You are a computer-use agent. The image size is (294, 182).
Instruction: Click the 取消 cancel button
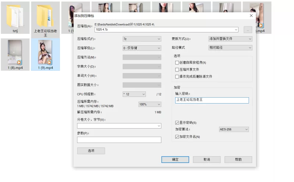[x=207, y=160]
